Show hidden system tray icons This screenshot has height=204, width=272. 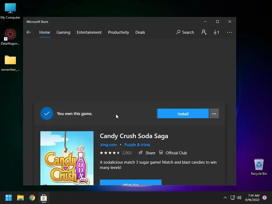[x=225, y=198]
